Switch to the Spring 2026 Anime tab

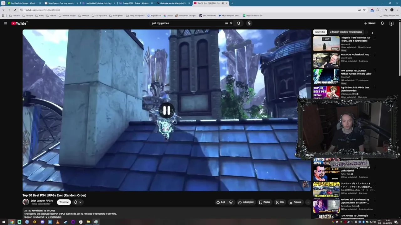click(136, 3)
